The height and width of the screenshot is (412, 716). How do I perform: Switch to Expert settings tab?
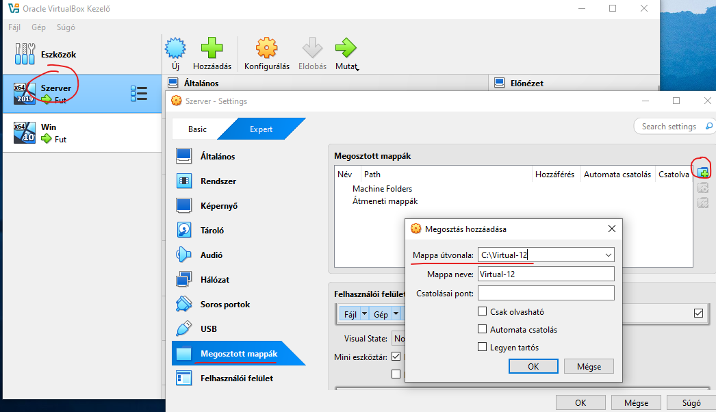261,129
